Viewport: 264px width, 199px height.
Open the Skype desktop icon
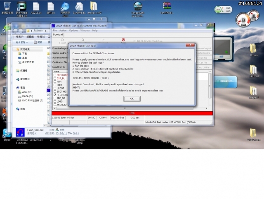(7, 135)
